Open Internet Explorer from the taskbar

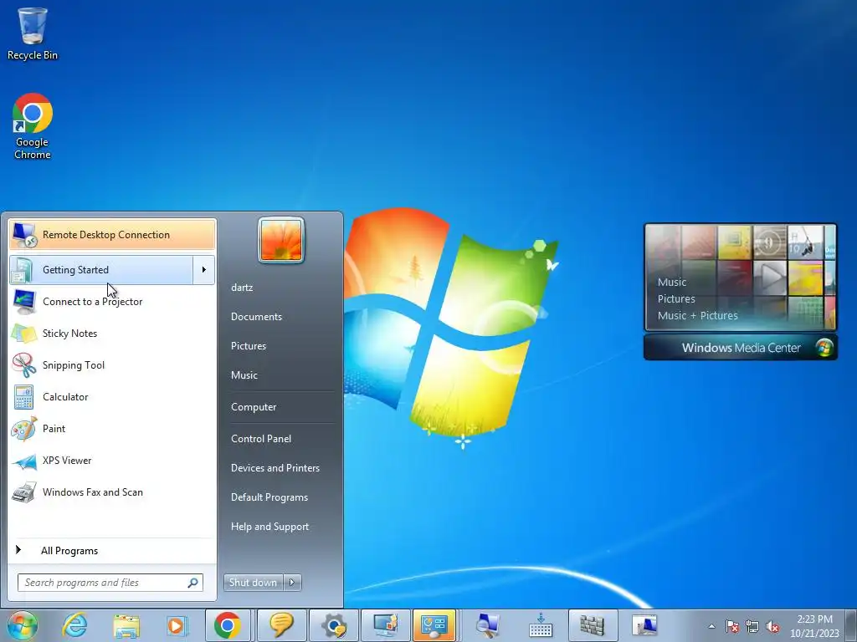pyautogui.click(x=74, y=625)
